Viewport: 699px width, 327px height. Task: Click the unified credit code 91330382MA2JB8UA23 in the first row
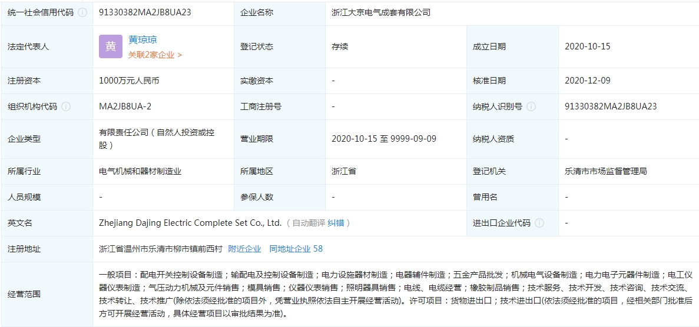[x=145, y=12]
